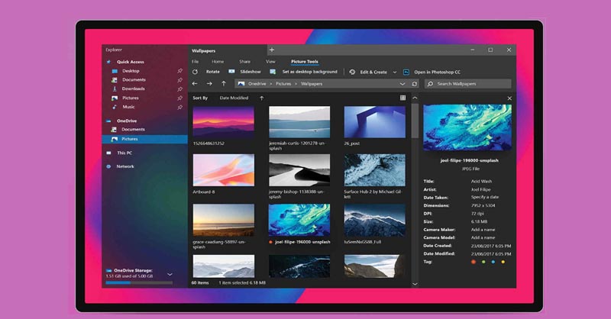Close the details preview pane
Viewport: 611px width, 319px height.
click(x=509, y=98)
